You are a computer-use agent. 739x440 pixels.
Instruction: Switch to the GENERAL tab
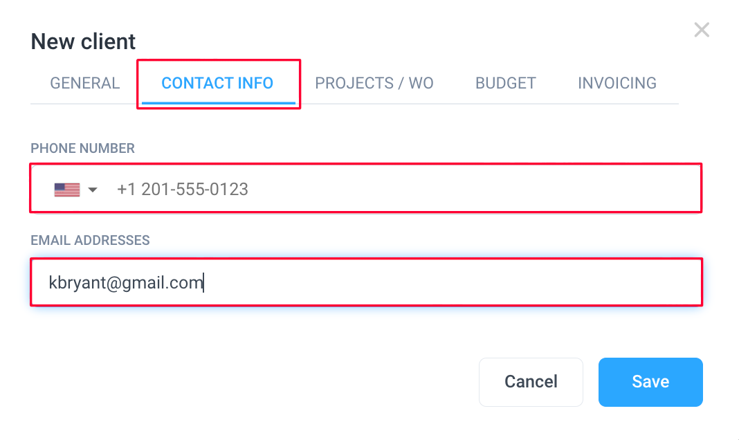click(85, 84)
